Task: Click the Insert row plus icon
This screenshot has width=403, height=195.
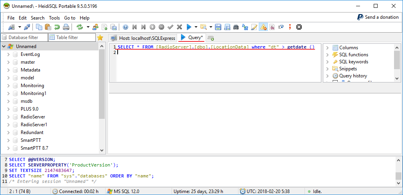Action: click(x=152, y=27)
